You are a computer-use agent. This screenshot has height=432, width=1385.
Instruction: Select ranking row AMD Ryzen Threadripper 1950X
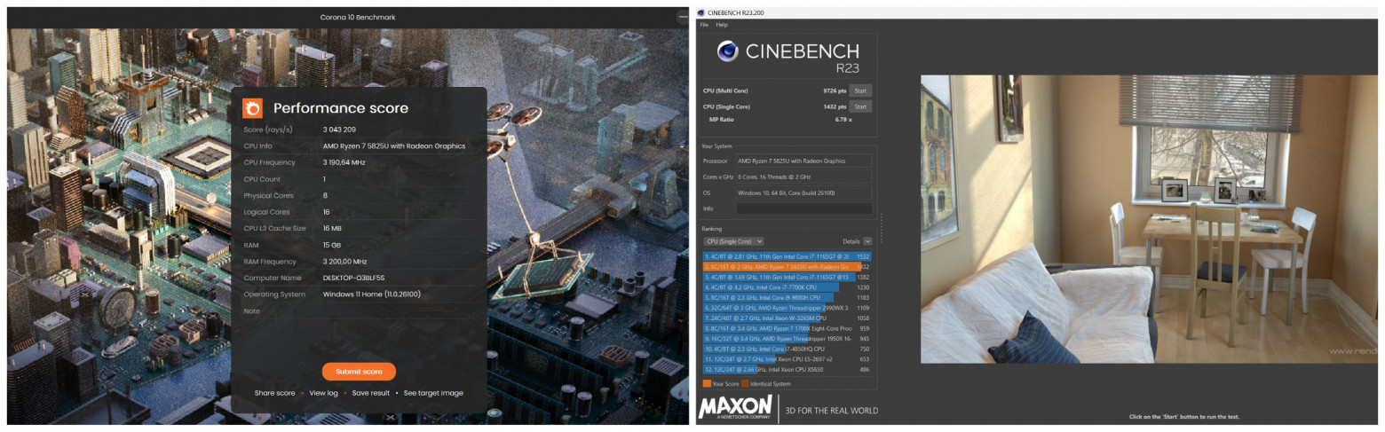tap(787, 338)
